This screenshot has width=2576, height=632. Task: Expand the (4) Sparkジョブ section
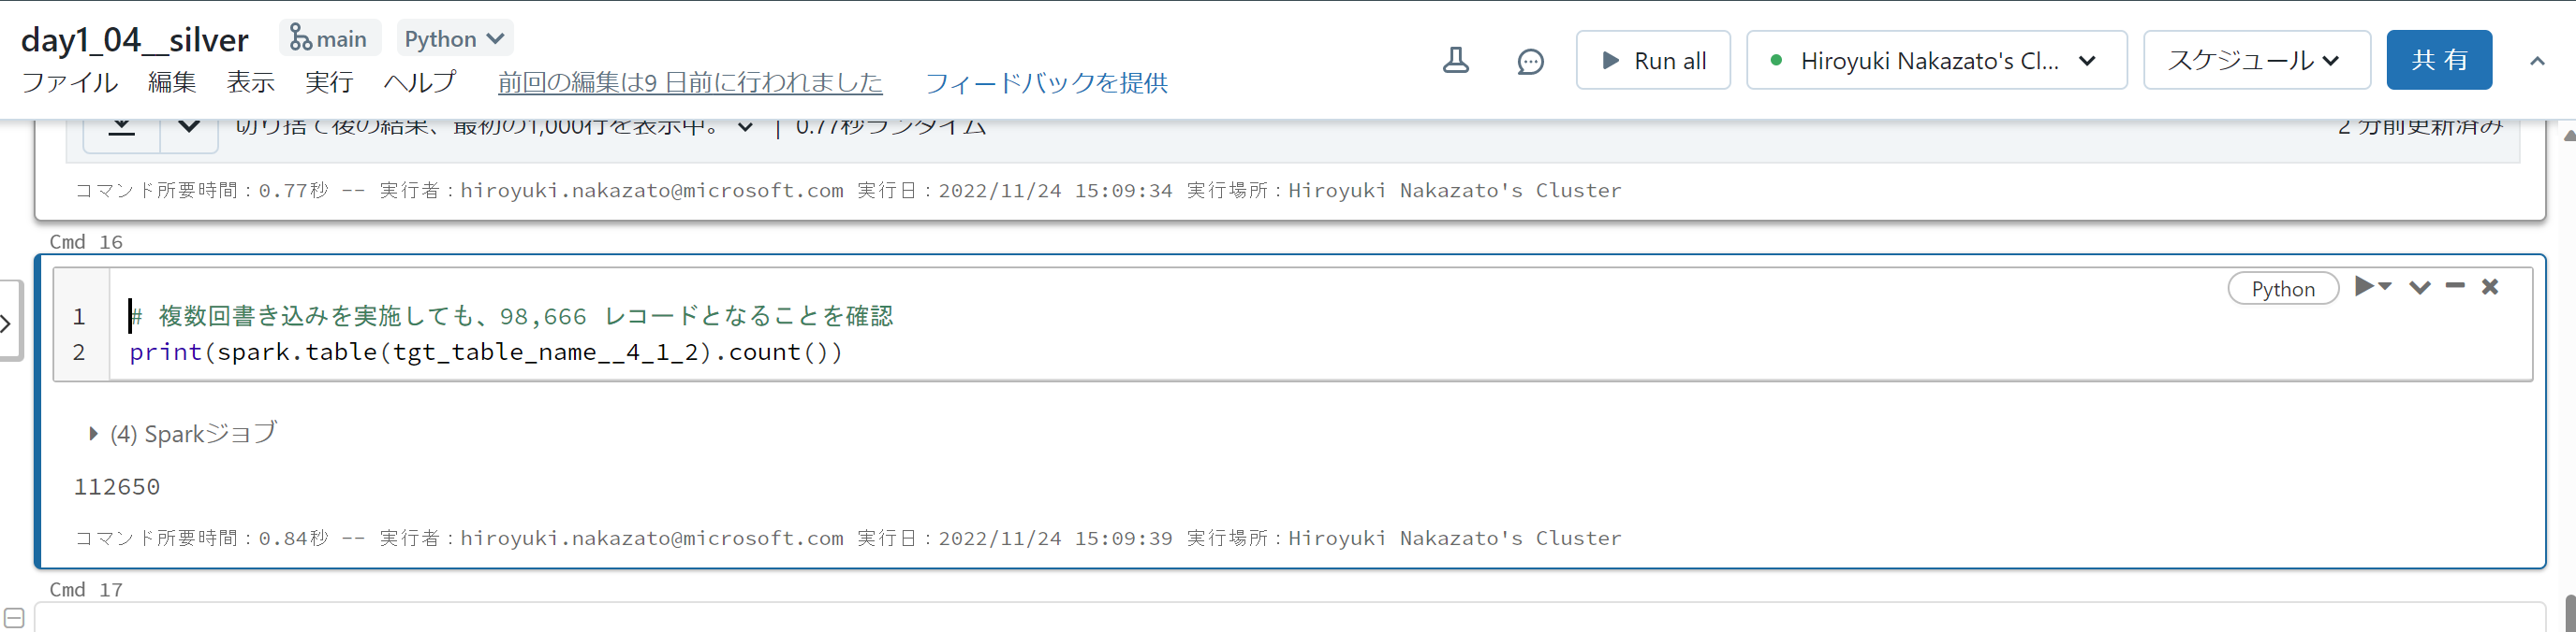click(92, 433)
